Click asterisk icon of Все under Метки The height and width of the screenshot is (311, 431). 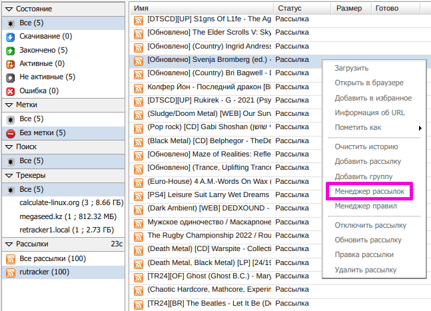[x=11, y=119]
